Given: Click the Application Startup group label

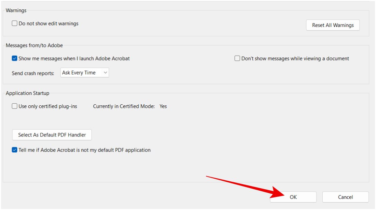Looking at the screenshot, I should [x=28, y=93].
